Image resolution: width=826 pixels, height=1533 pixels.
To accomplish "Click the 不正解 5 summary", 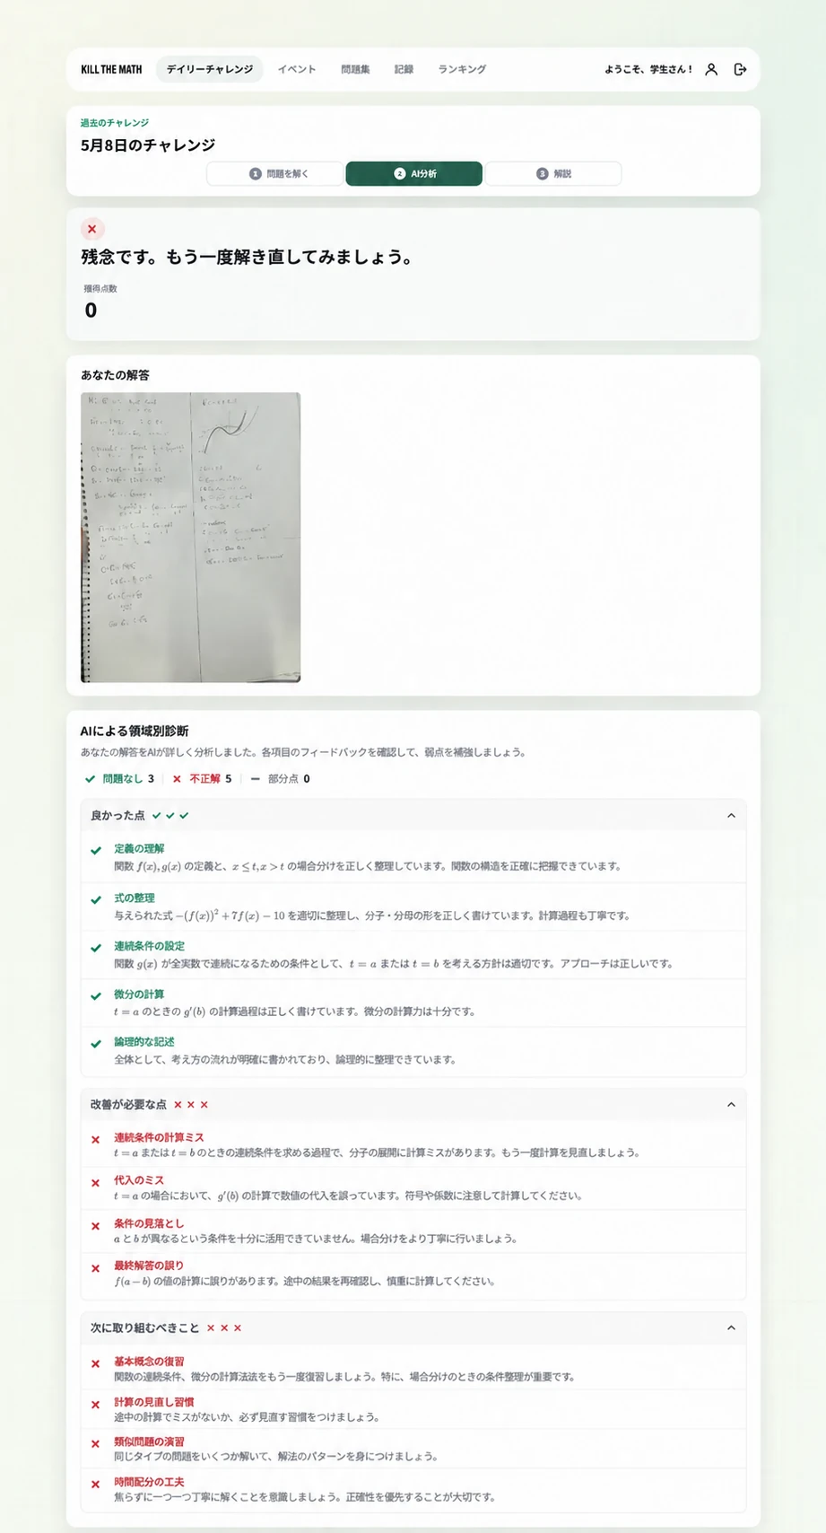I will (202, 779).
